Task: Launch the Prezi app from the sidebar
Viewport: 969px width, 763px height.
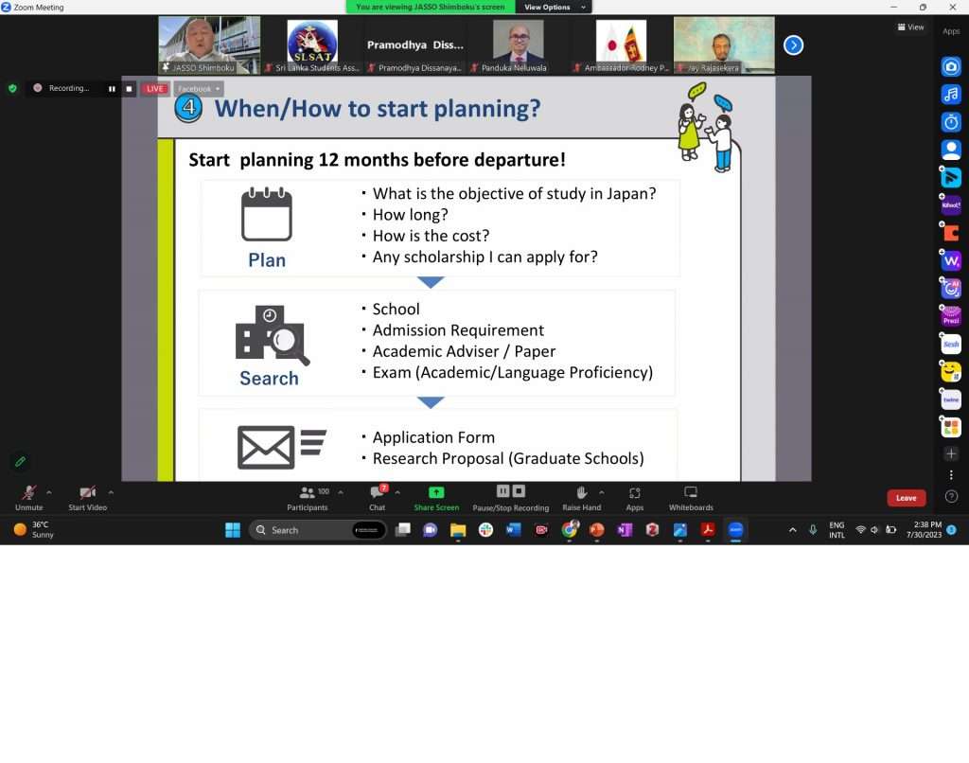Action: pyautogui.click(x=951, y=316)
